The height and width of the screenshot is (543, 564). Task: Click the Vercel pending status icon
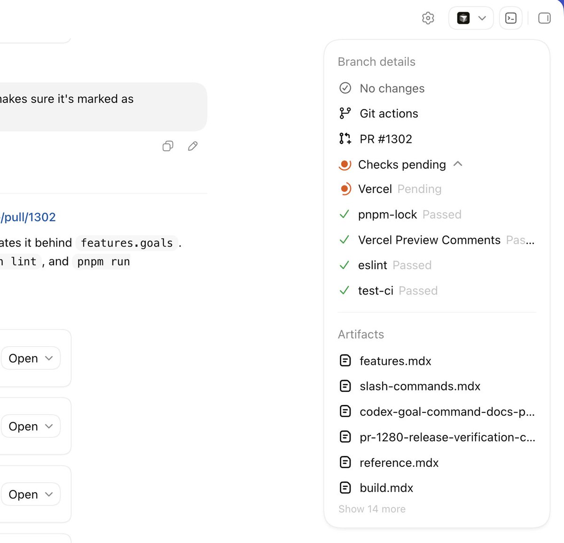345,189
